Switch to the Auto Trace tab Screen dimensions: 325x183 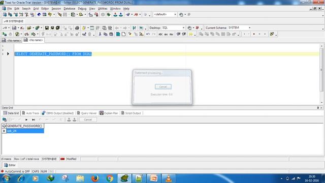coord(30,113)
